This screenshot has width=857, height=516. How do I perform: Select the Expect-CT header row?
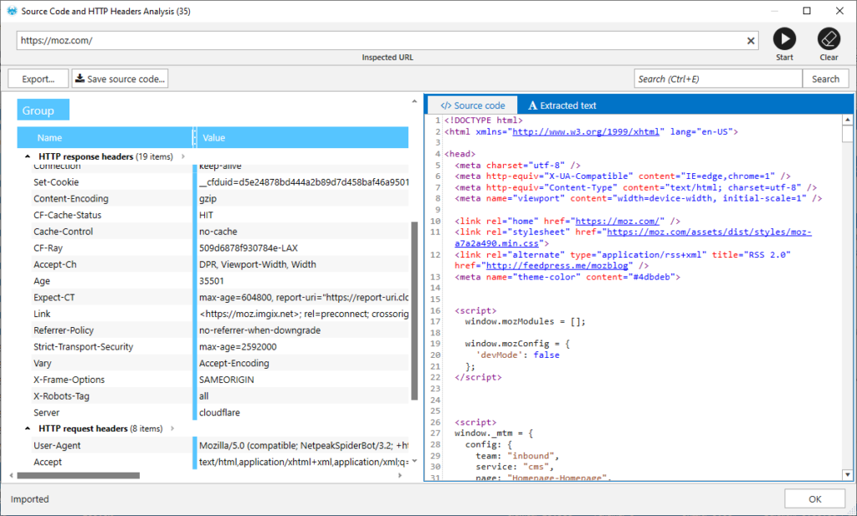220,297
